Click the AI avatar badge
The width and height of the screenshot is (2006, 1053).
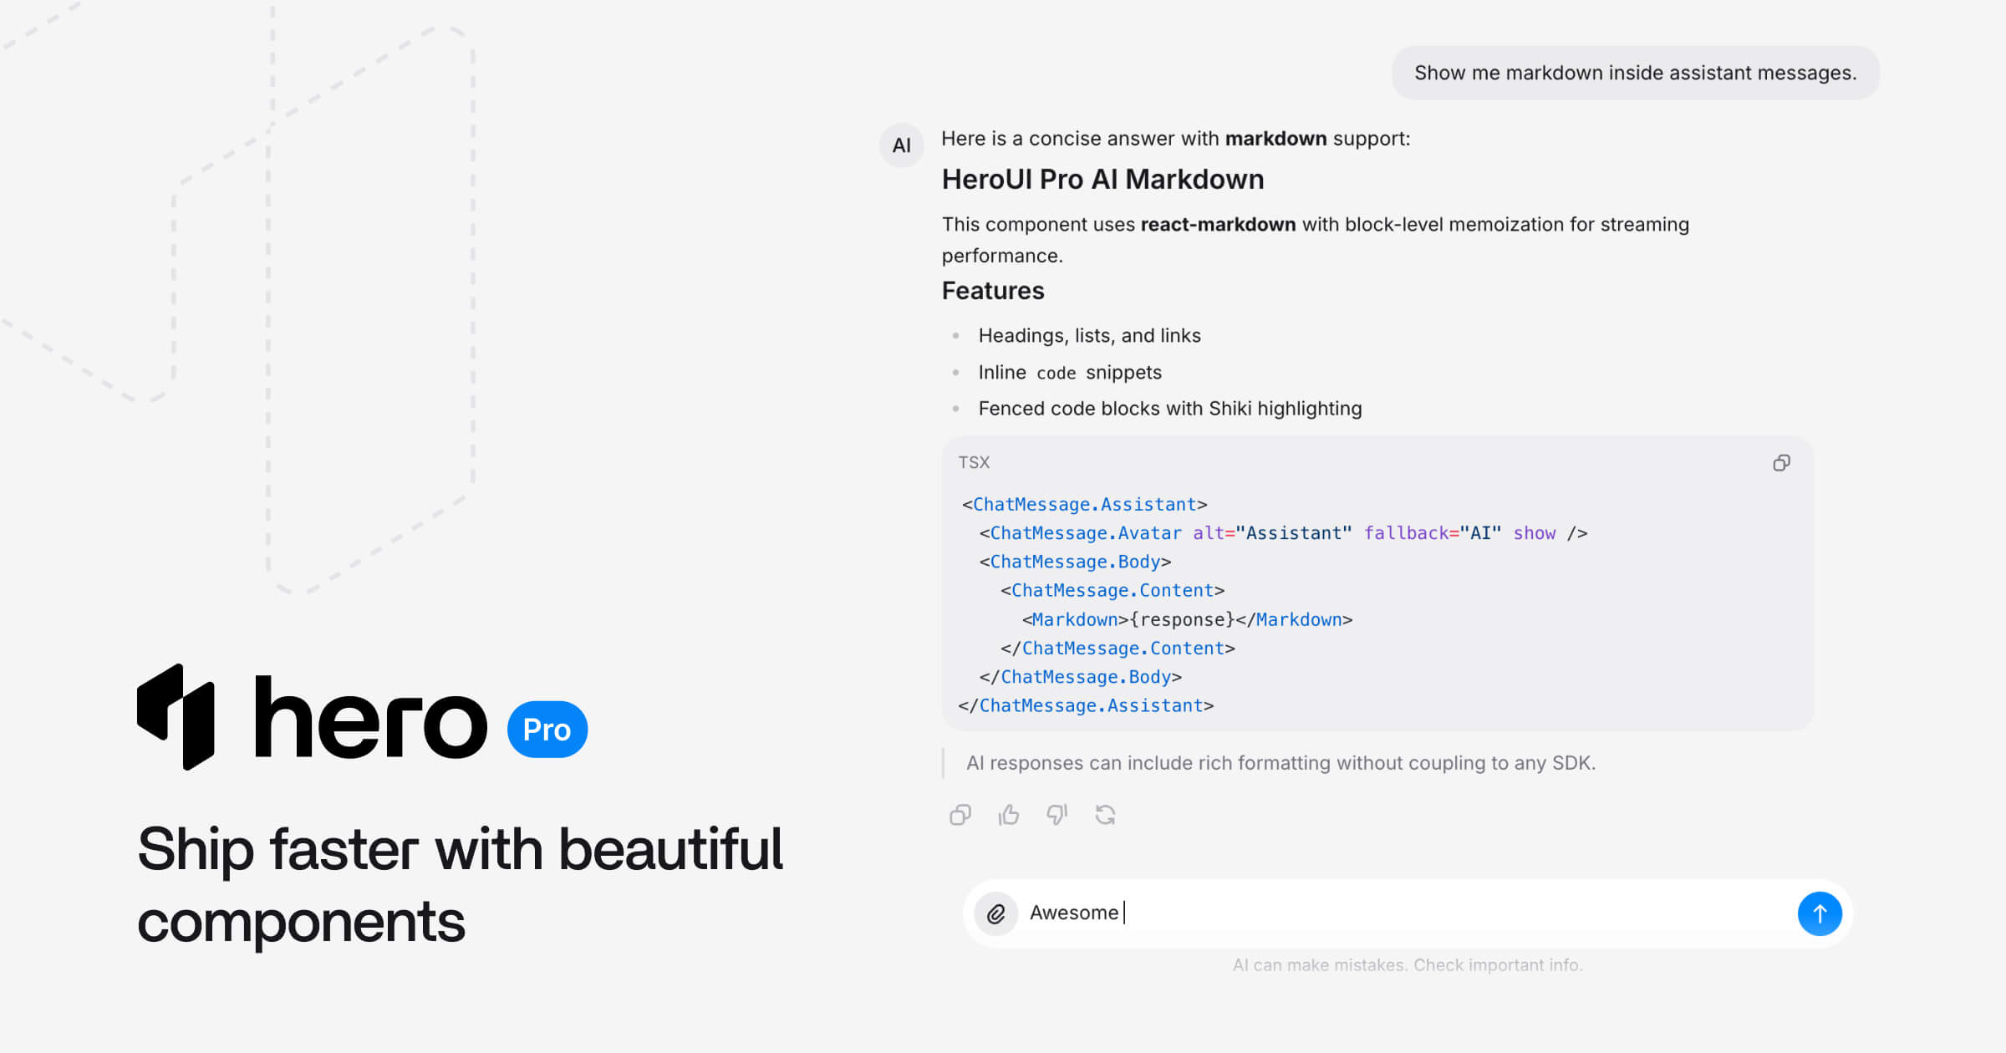(902, 145)
